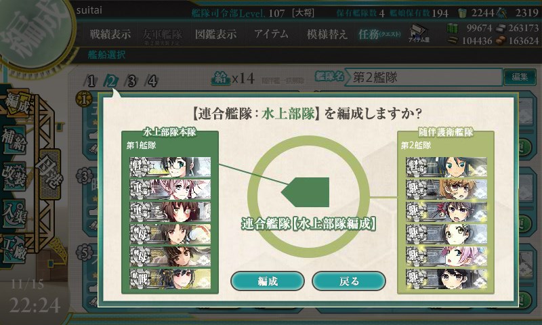The image size is (542, 325).
Task: Open the 入渠 docking sidebar icon
Action: coord(14,213)
